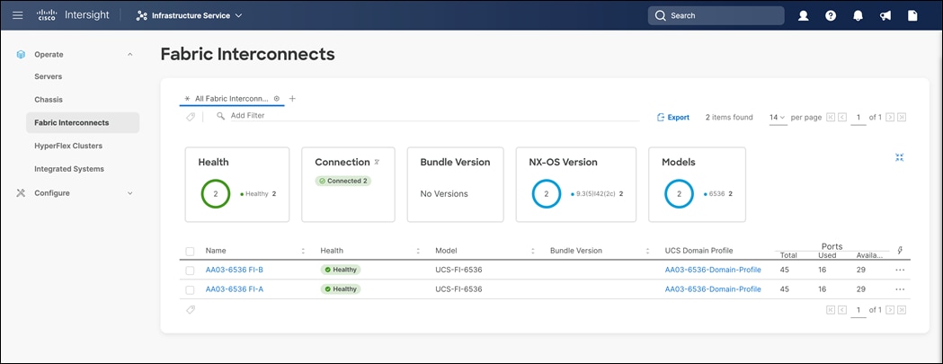This screenshot has width=943, height=364.
Task: Open the hamburger navigation menu
Action: tap(17, 15)
